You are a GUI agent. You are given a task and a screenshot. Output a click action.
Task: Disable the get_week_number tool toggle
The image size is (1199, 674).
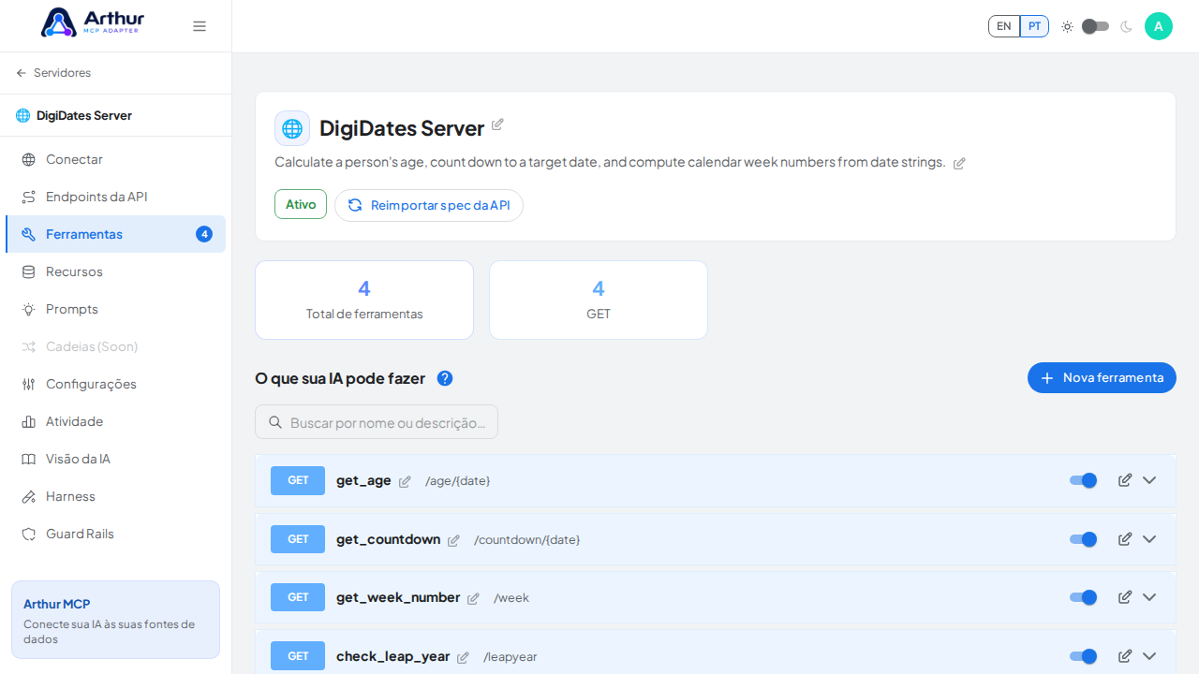point(1083,597)
